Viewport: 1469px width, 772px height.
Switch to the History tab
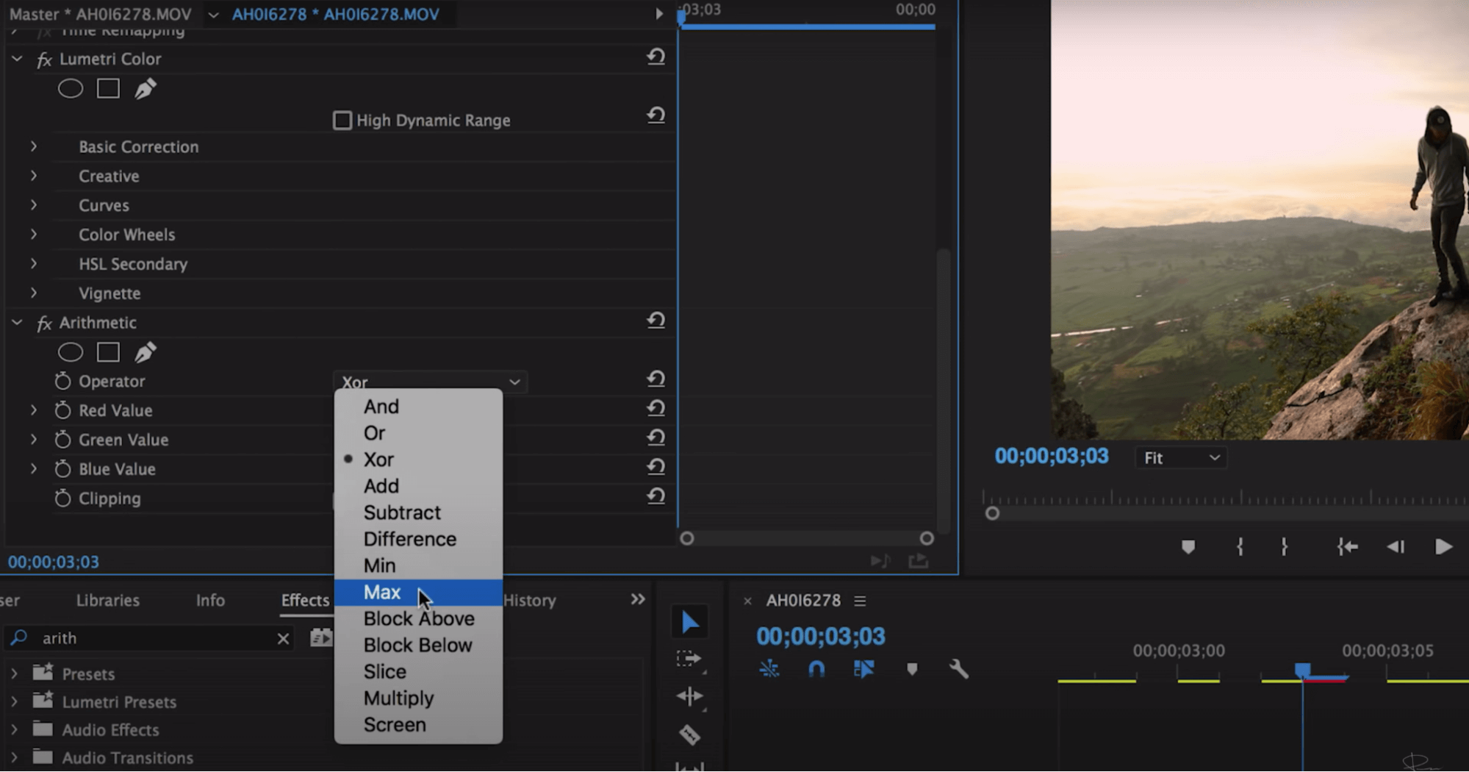pyautogui.click(x=530, y=600)
